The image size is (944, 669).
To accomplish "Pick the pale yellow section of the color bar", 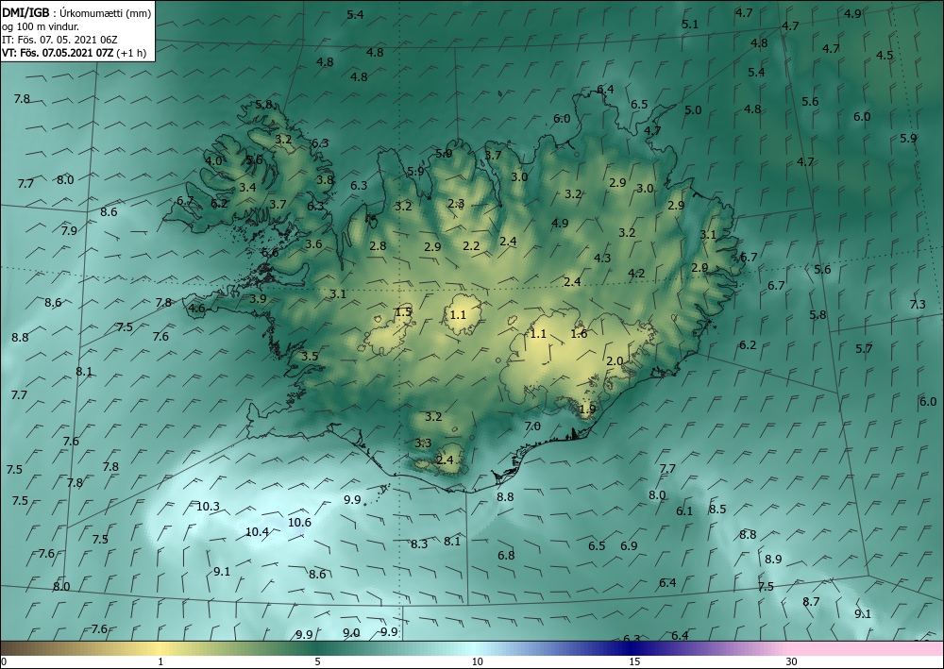I will 161,648.
